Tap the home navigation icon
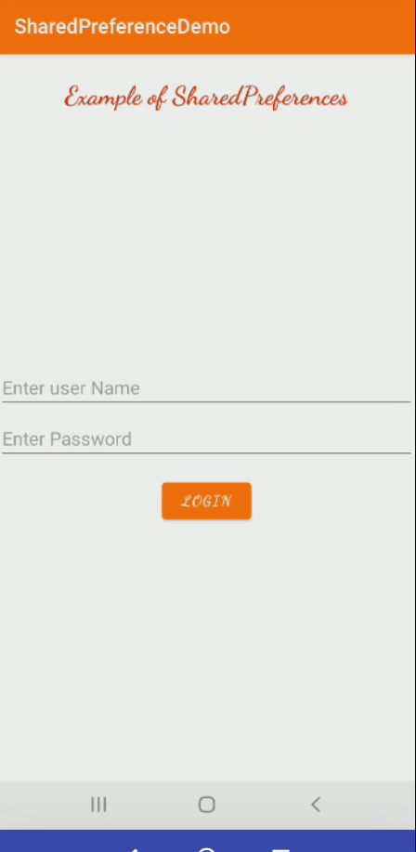Viewport: 416px width, 852px height. (206, 805)
